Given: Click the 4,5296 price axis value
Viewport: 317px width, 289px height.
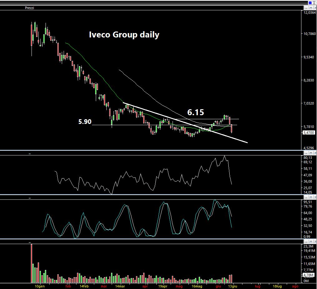Looking at the screenshot, I should 309,148.
